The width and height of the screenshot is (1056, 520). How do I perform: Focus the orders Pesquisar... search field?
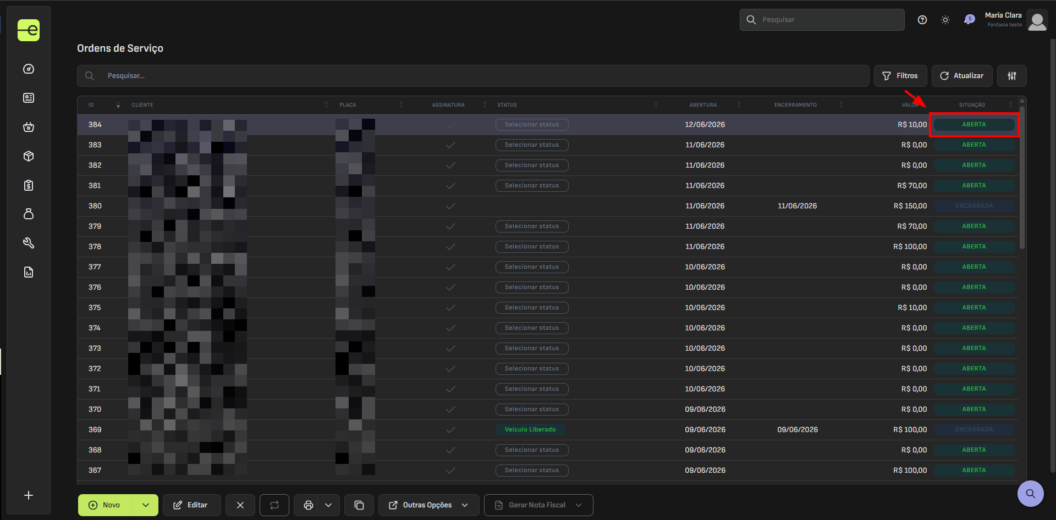click(473, 76)
